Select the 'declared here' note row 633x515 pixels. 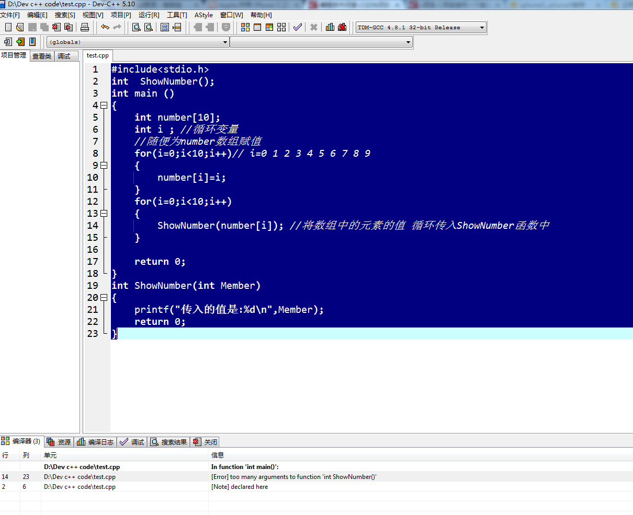[x=316, y=487]
